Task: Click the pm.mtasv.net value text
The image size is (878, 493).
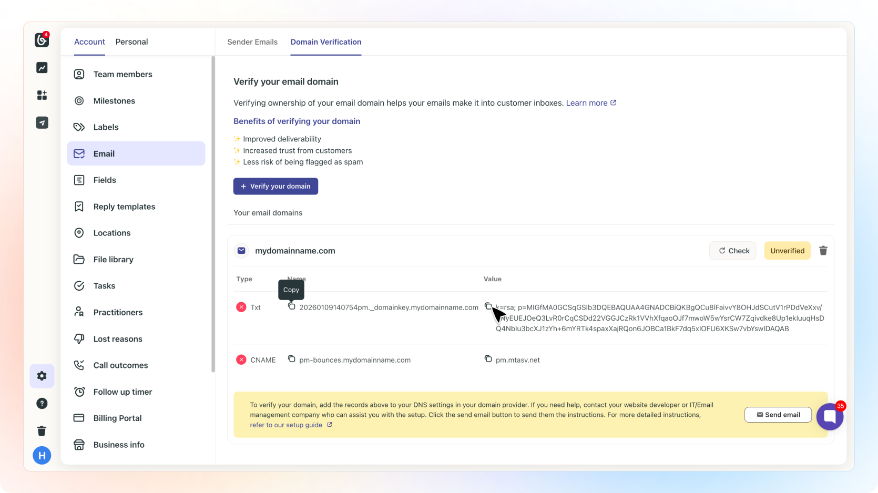Action: click(x=518, y=360)
